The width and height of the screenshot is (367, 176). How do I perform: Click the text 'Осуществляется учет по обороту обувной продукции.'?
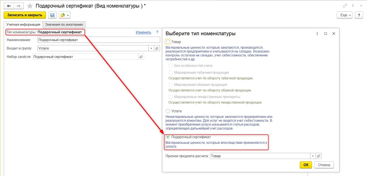click(x=210, y=90)
